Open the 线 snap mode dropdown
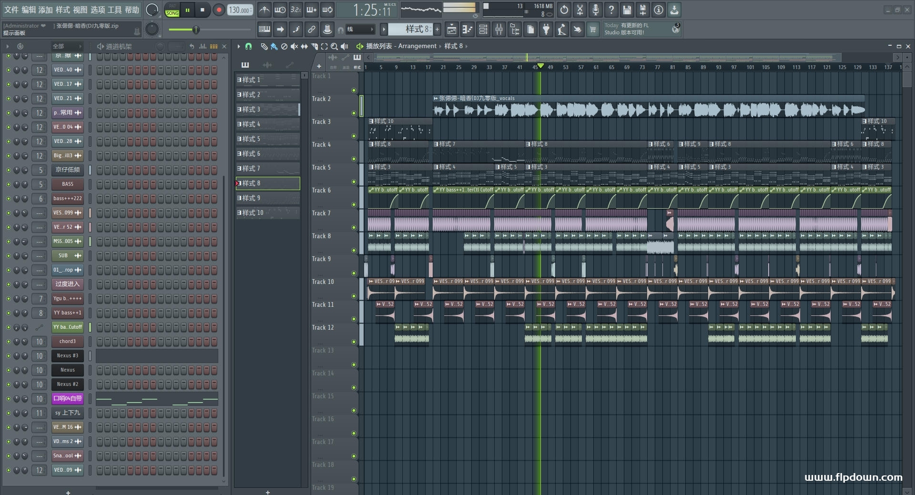The height and width of the screenshot is (495, 915). (360, 30)
